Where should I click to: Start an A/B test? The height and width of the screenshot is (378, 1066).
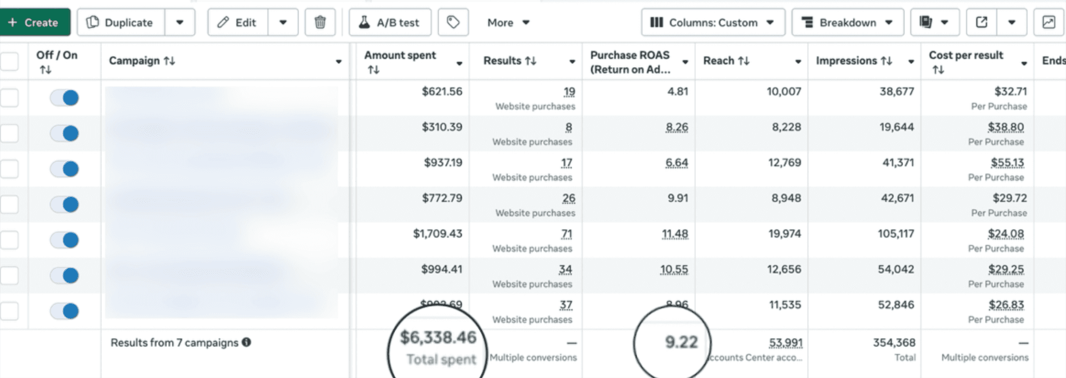(x=390, y=22)
